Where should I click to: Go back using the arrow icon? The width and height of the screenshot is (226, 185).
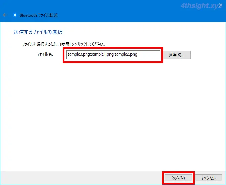5,15
